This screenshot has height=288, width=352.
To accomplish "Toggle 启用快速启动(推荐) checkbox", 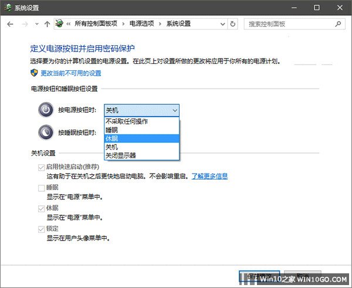I will (x=41, y=167).
